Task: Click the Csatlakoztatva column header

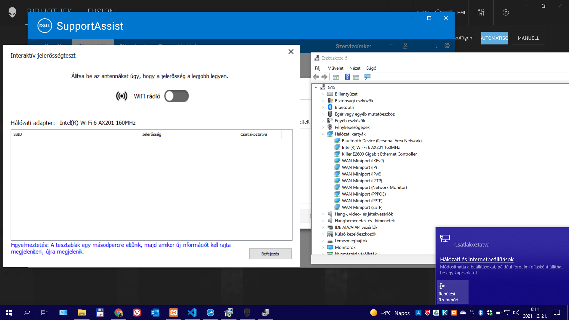Action: 254,134
